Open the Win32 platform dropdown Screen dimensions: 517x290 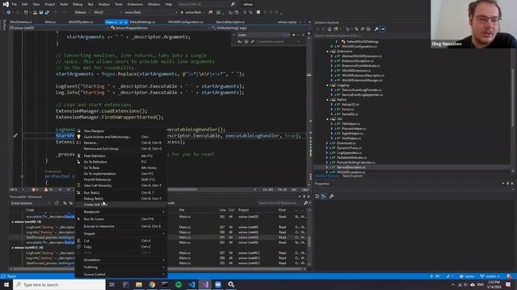107,13
